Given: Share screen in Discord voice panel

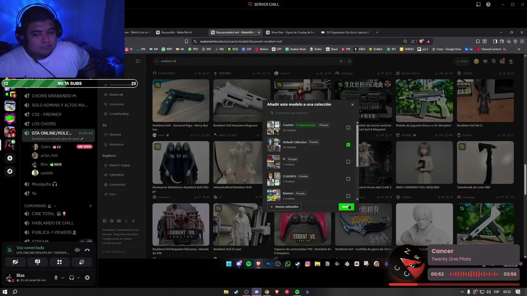Looking at the screenshot, I should pyautogui.click(x=37, y=262).
